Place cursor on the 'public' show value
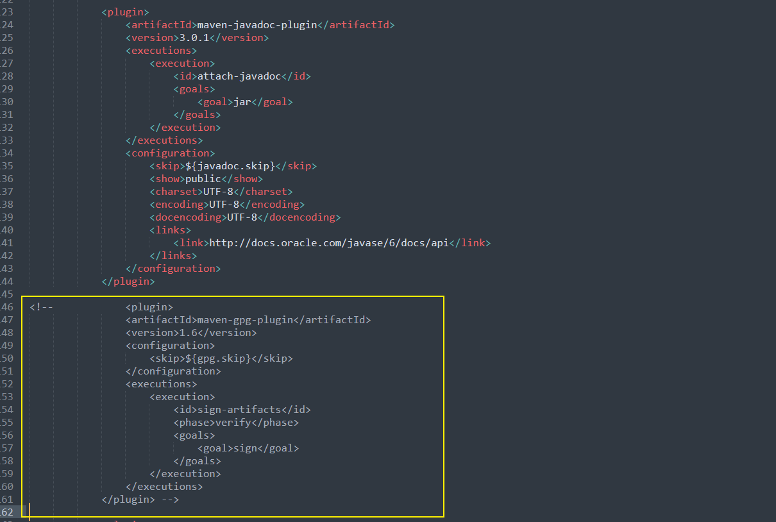776x522 pixels. coord(203,179)
